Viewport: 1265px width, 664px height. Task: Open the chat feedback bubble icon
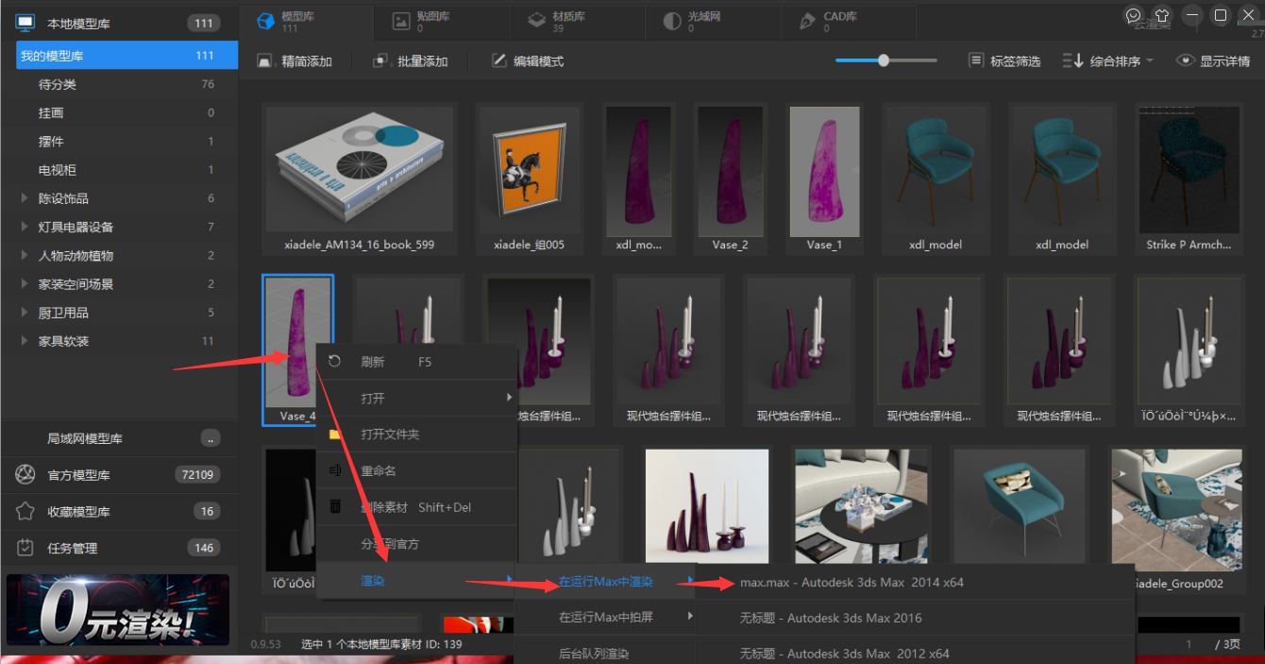[1134, 16]
